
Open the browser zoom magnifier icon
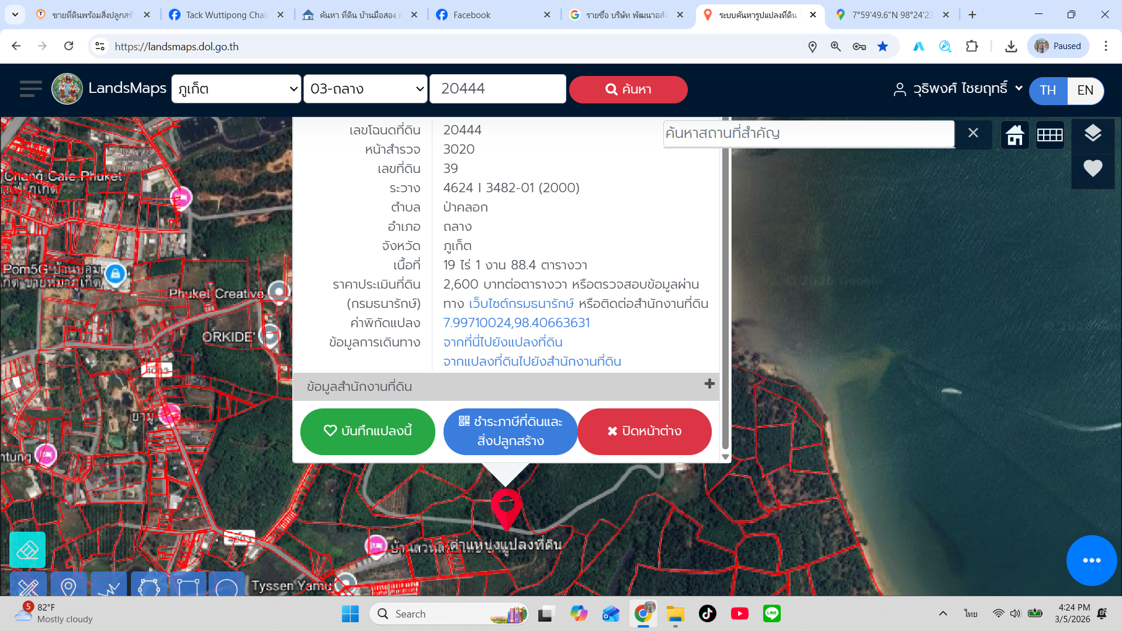tap(836, 46)
